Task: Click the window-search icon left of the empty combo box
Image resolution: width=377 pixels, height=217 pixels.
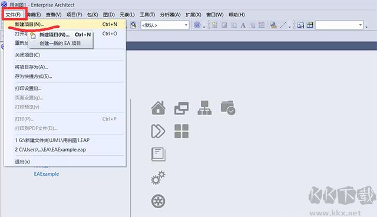Action: point(300,25)
